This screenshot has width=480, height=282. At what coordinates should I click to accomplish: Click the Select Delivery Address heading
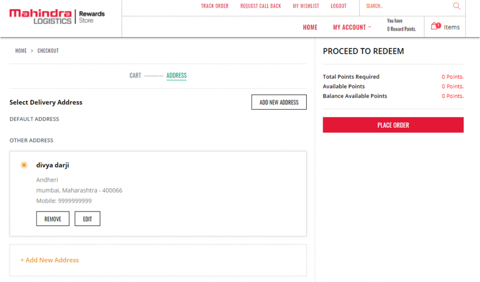(x=46, y=102)
